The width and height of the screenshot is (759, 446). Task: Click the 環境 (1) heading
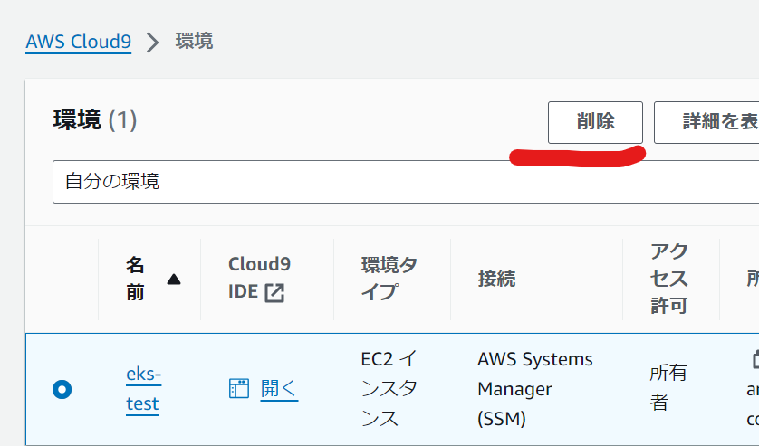coord(95,120)
